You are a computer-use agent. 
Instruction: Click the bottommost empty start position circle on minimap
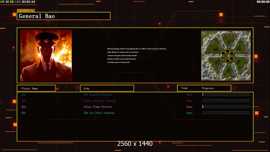tap(228, 61)
